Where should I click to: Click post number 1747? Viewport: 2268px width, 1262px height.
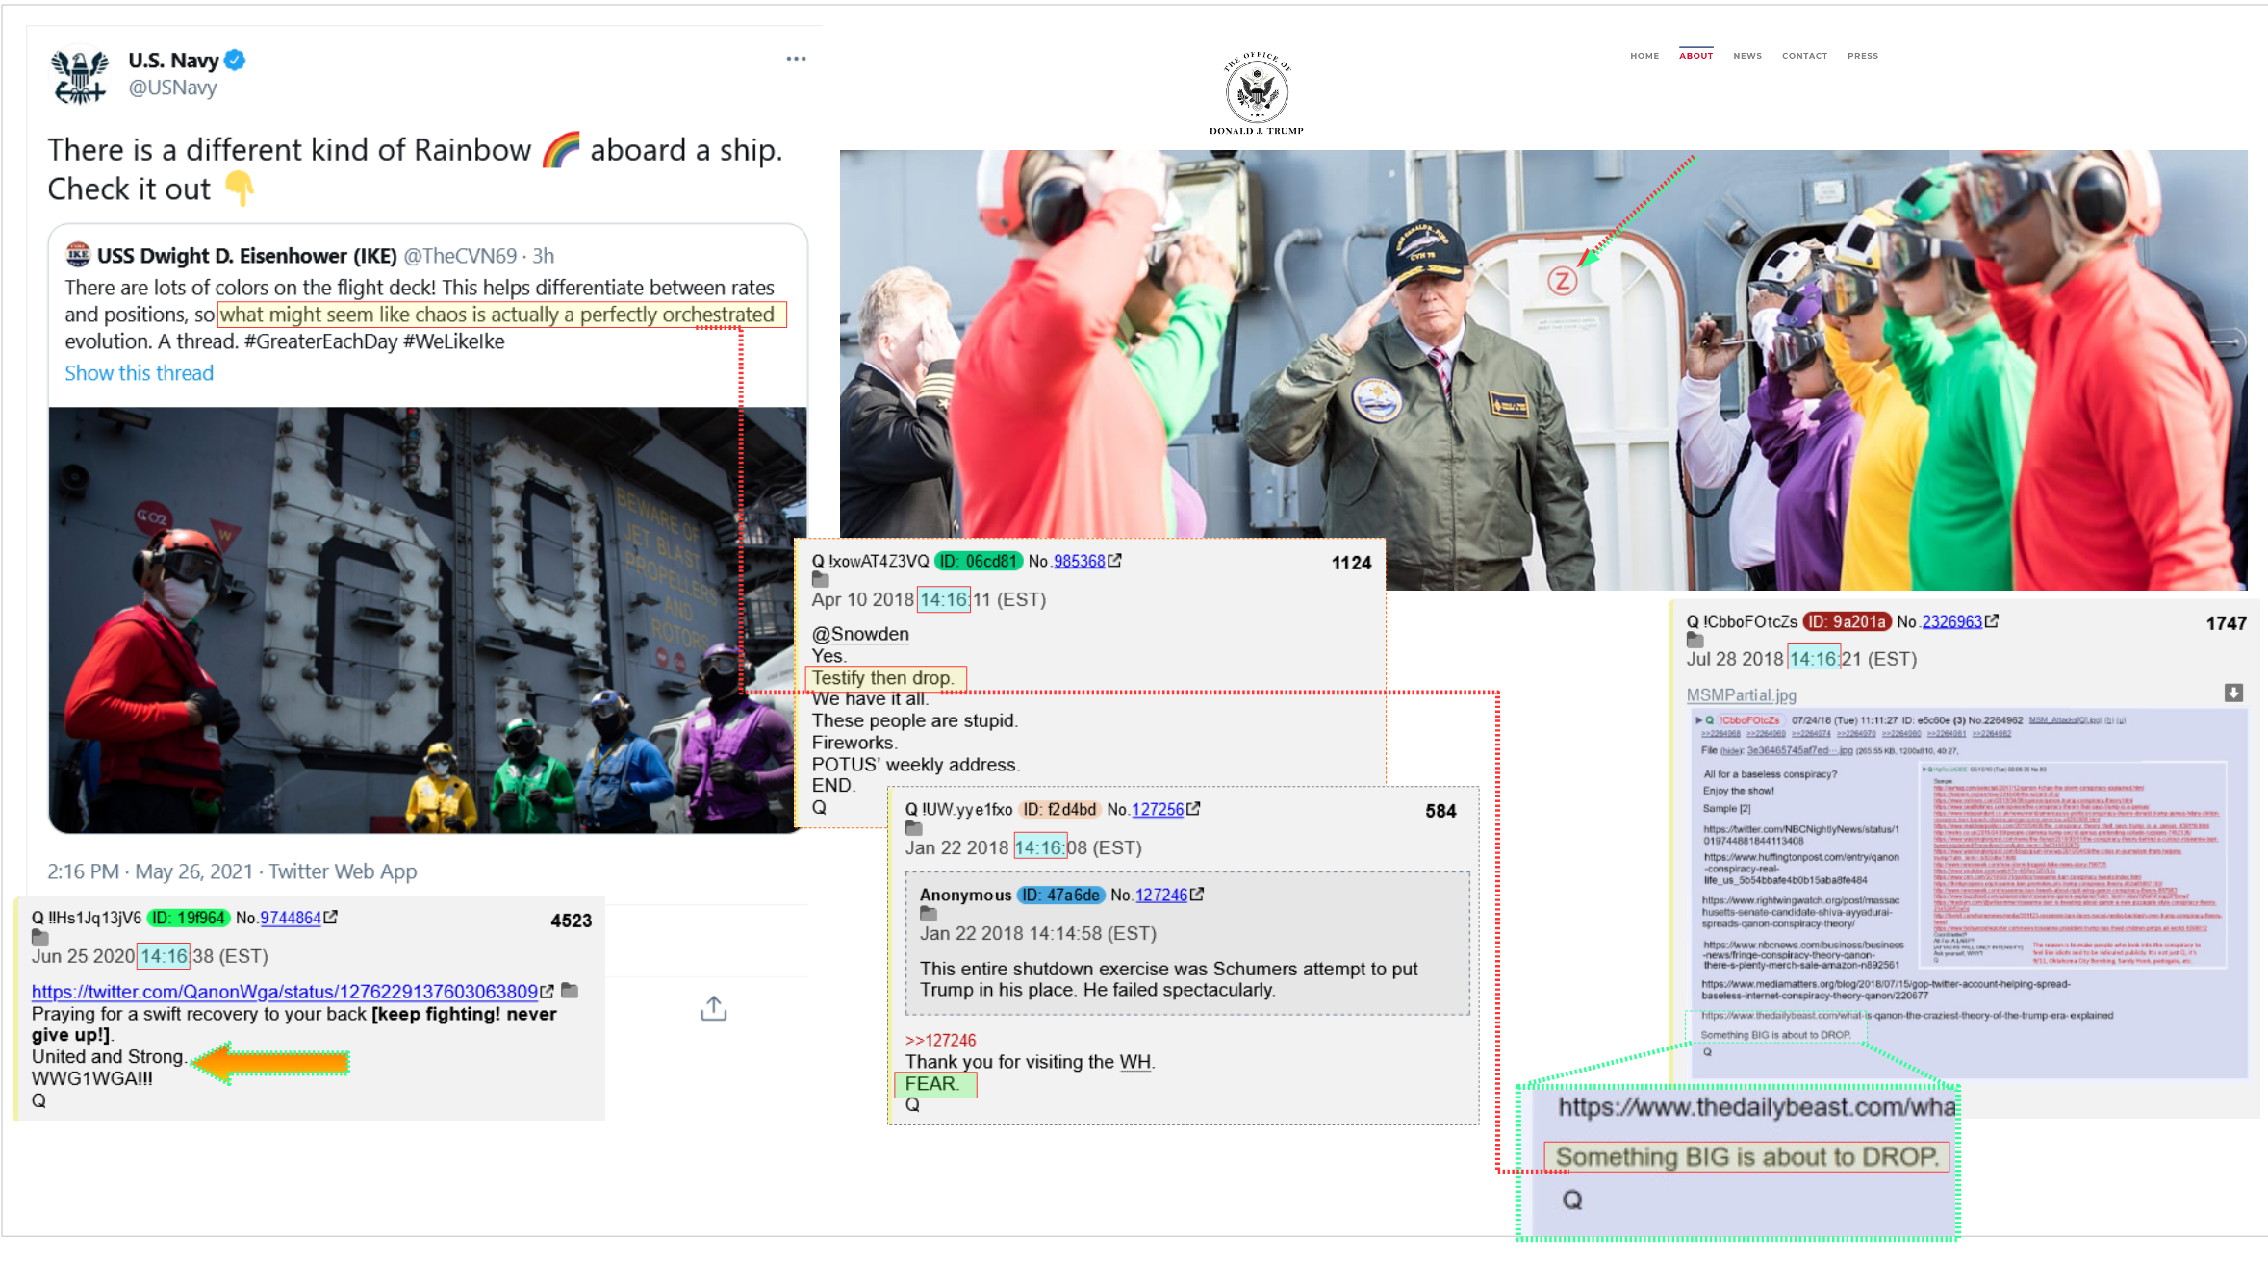[2226, 623]
